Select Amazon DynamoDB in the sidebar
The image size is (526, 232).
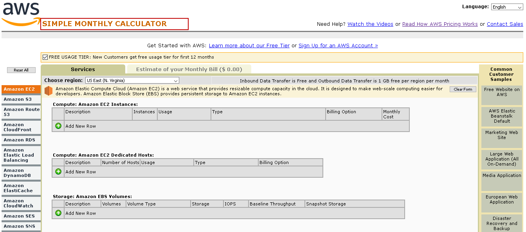coord(21,173)
